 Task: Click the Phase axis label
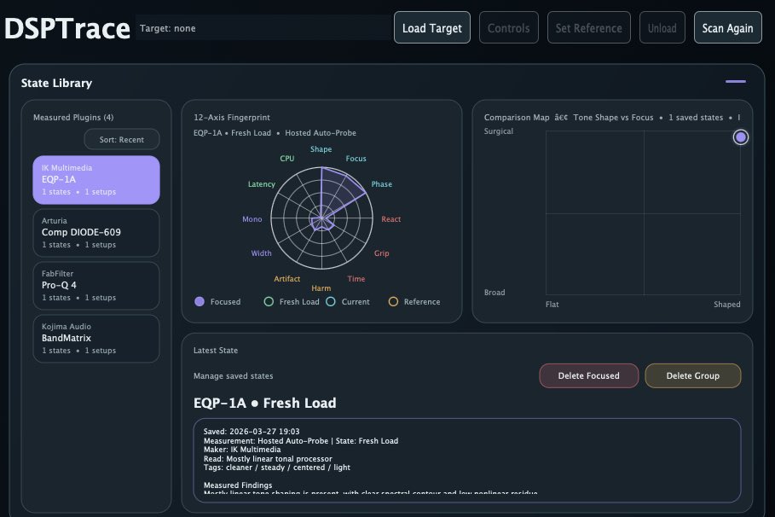point(382,184)
